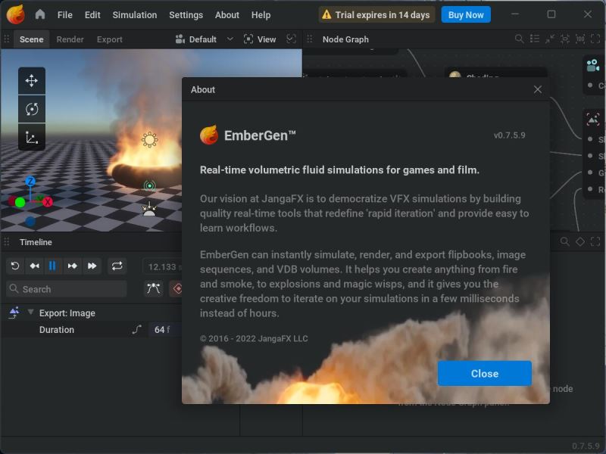Open the viewport View options
This screenshot has height=454, width=606.
coord(259,39)
